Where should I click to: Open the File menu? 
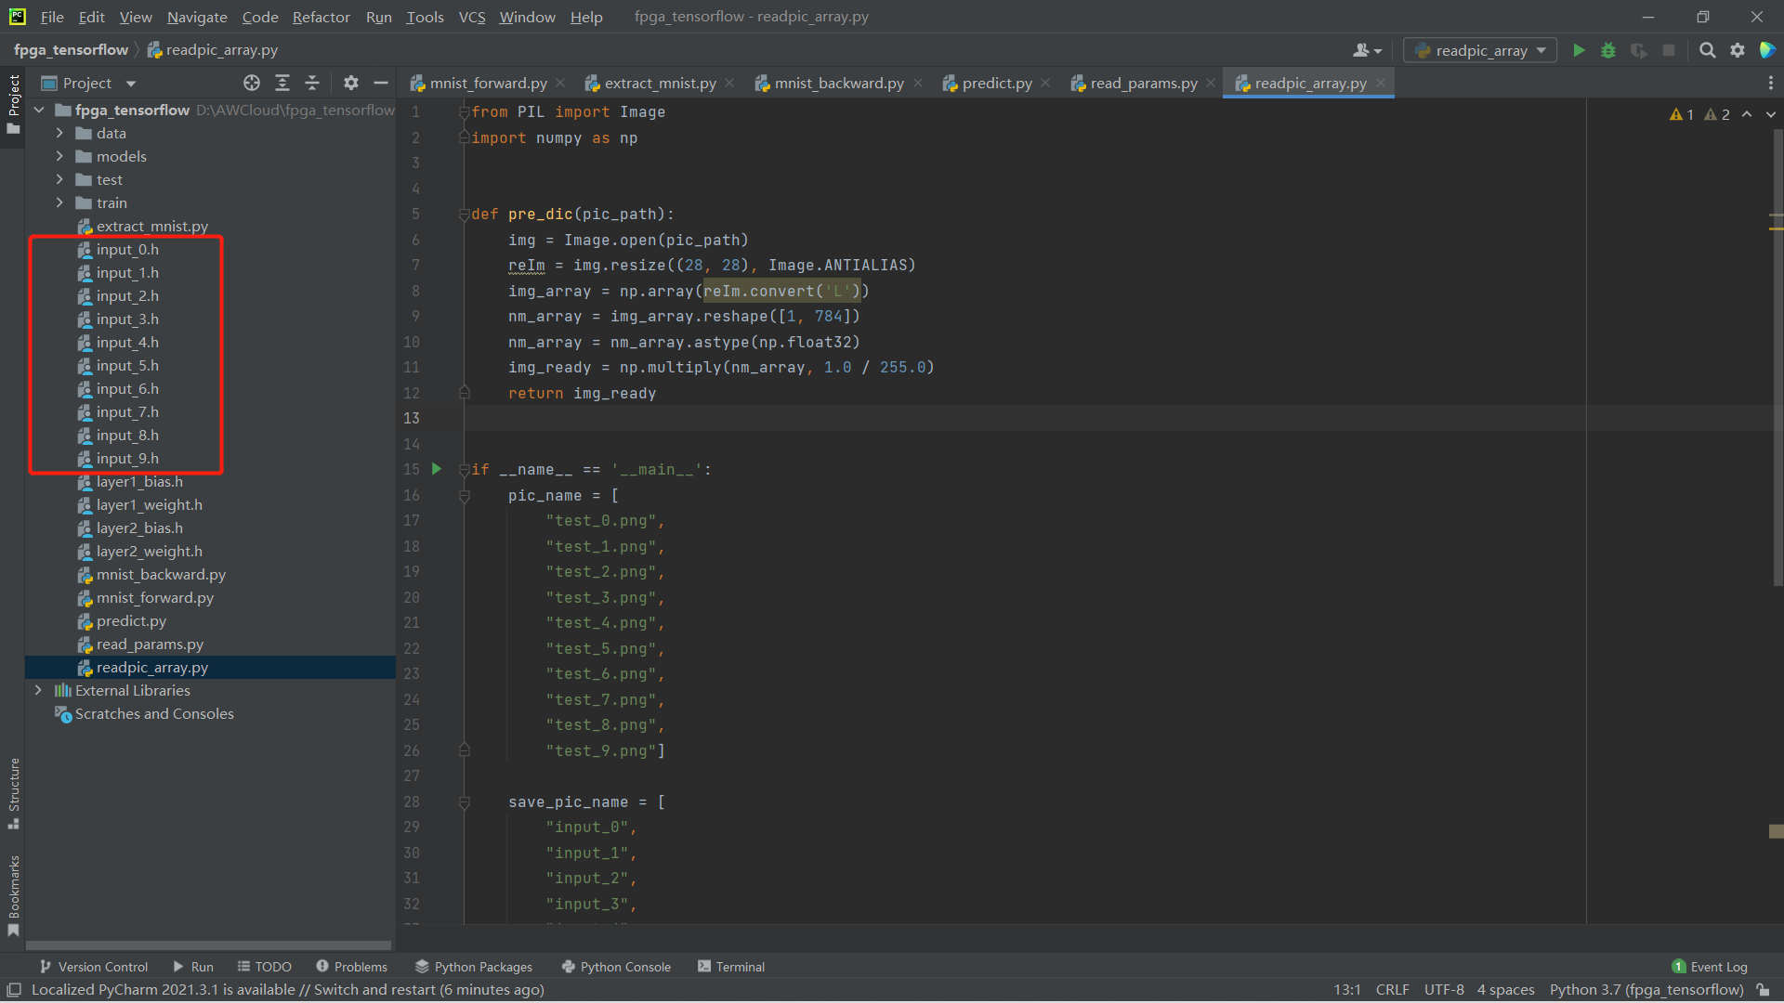pos(52,17)
